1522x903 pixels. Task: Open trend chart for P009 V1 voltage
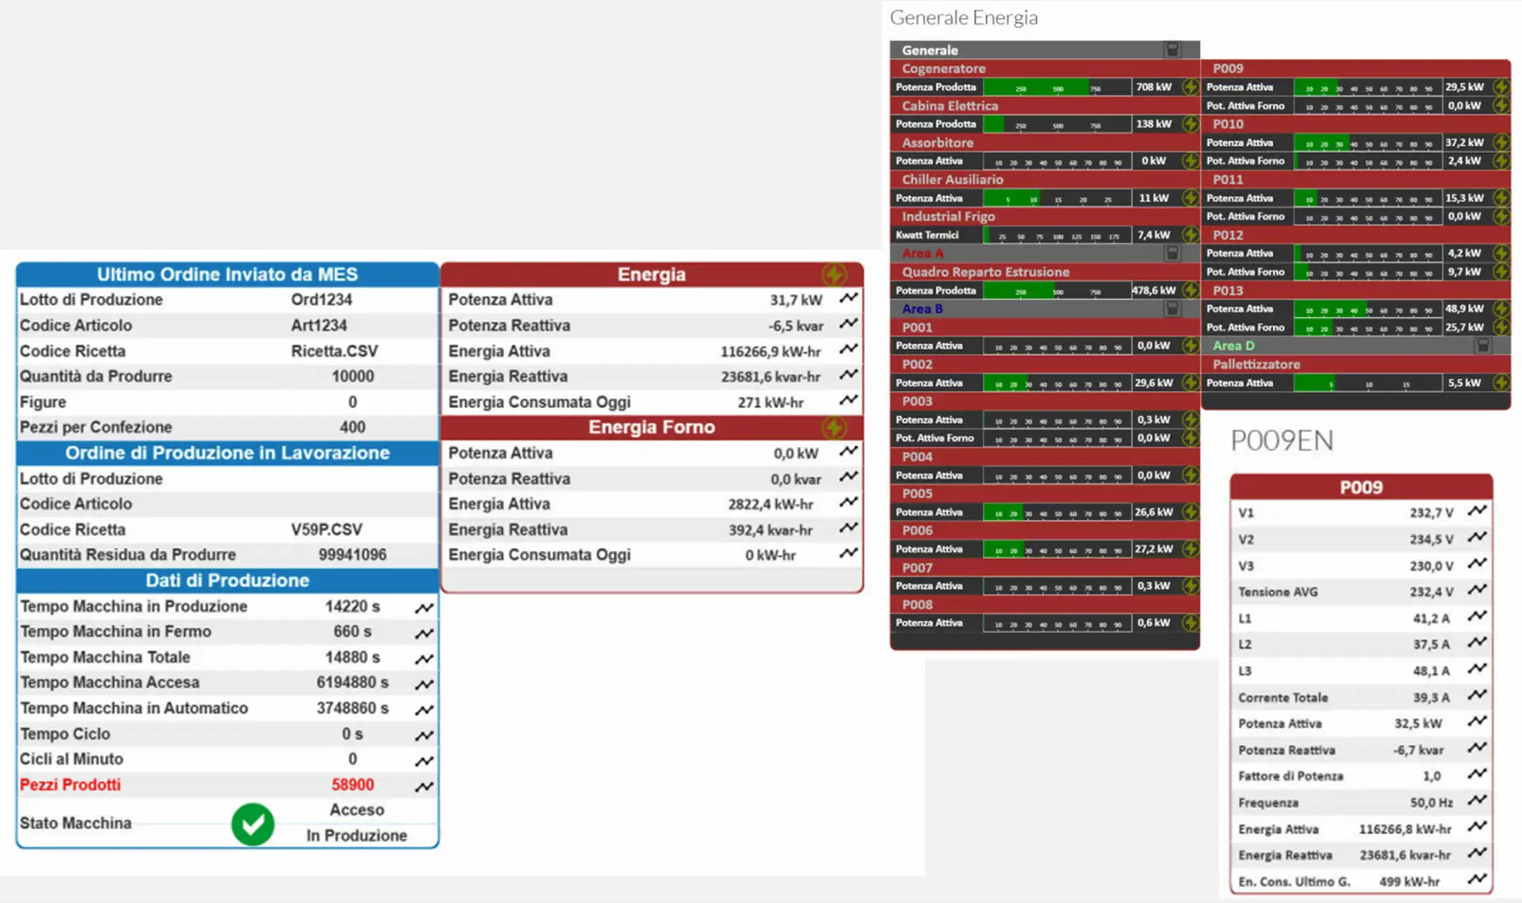(x=1477, y=511)
